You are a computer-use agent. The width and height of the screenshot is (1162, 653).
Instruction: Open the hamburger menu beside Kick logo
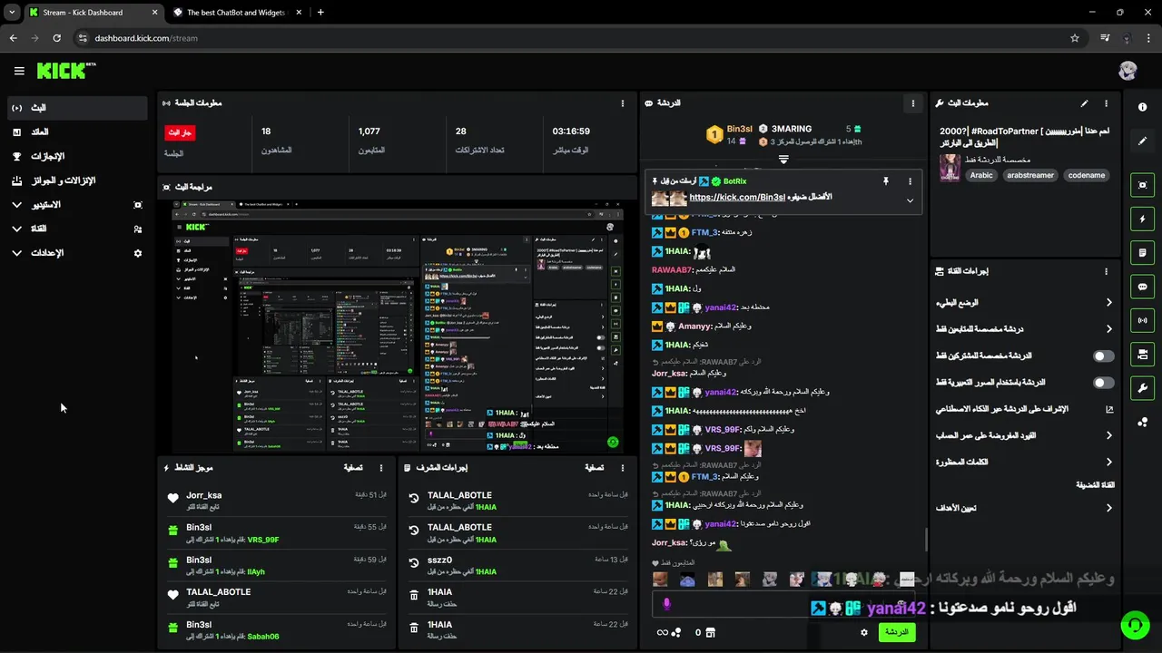coord(19,71)
